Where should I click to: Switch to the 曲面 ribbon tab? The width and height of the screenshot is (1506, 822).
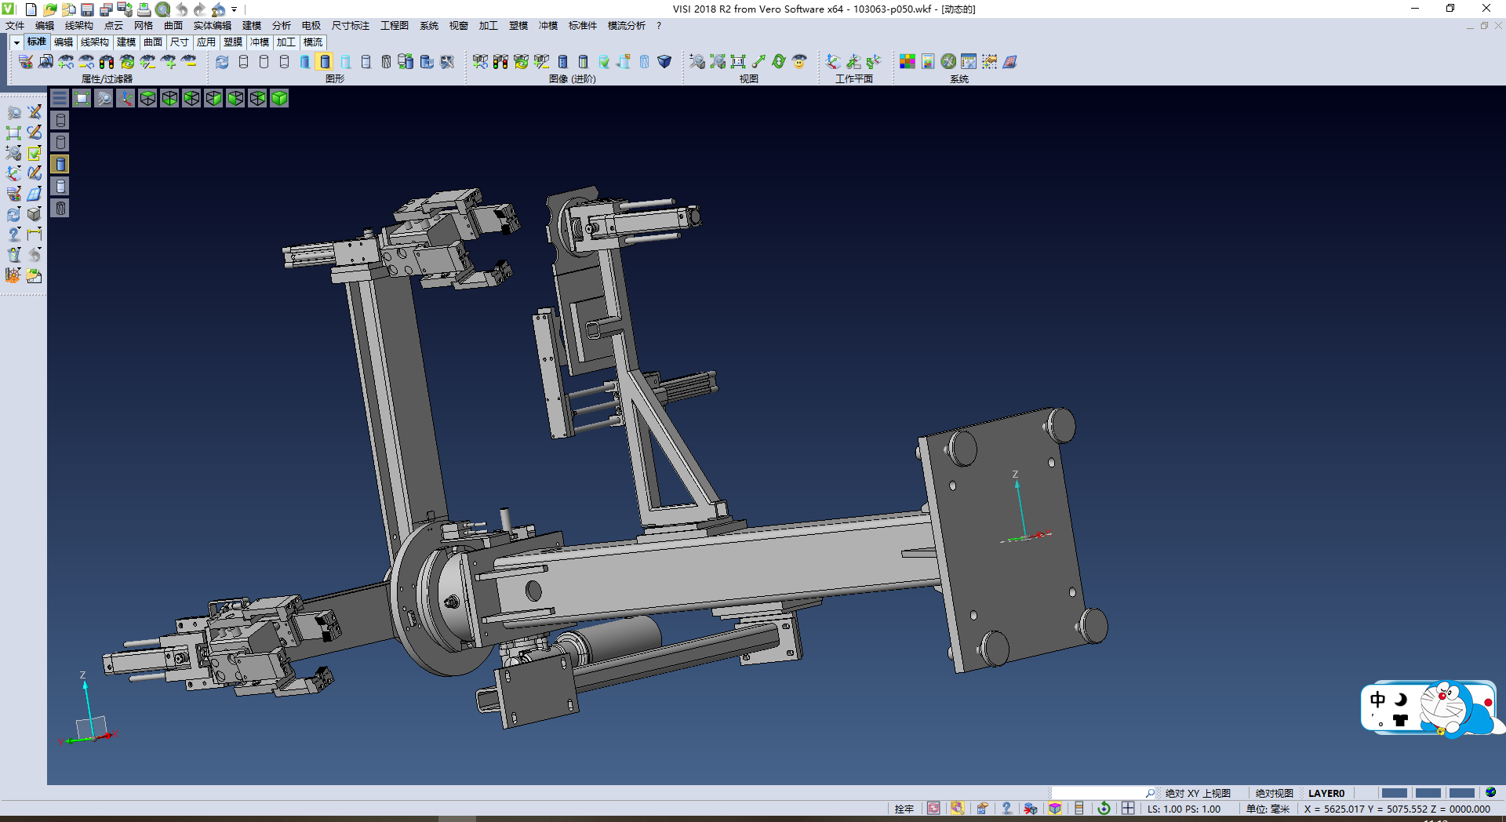(153, 42)
